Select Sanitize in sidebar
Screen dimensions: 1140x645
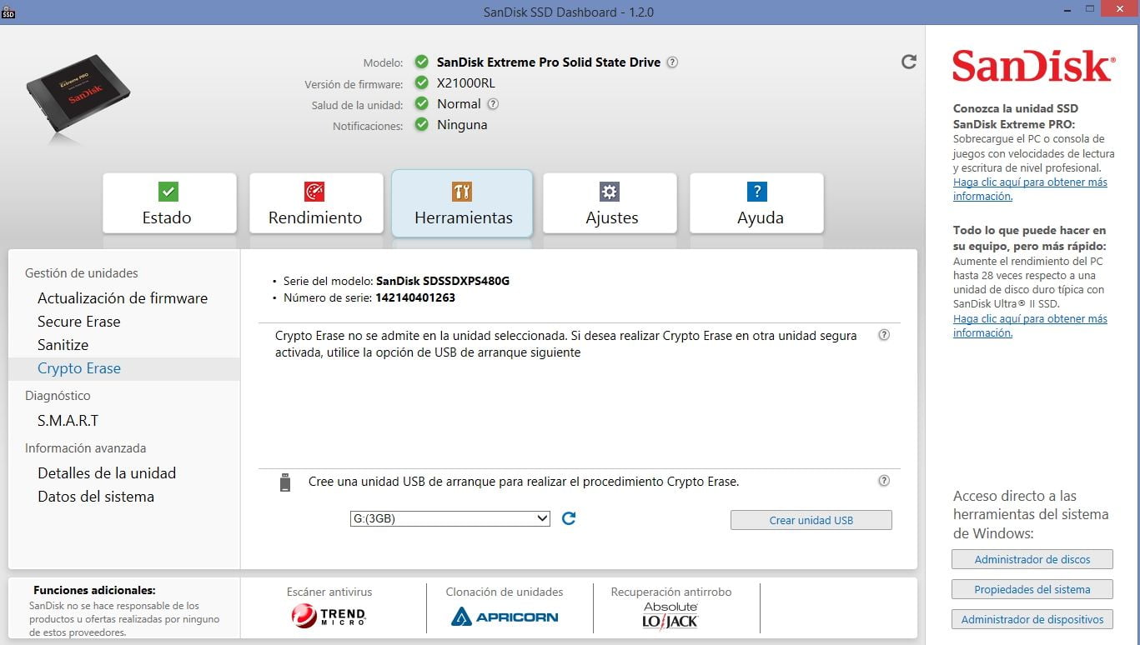point(63,345)
